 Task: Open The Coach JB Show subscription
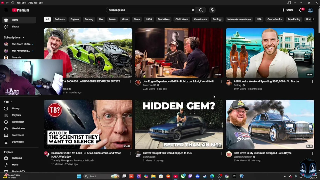(19, 44)
